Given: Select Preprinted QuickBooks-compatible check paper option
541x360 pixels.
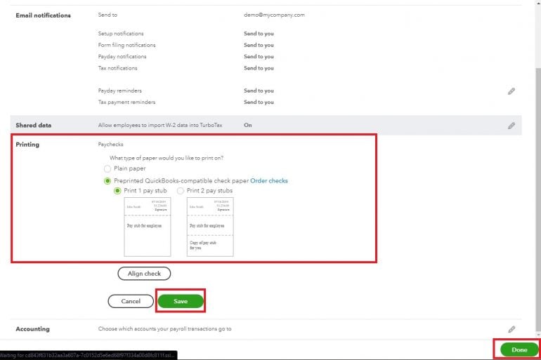Looking at the screenshot, I should click(x=107, y=180).
